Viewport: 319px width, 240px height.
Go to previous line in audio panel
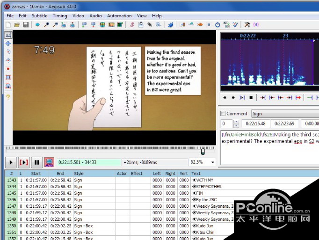(x=225, y=98)
